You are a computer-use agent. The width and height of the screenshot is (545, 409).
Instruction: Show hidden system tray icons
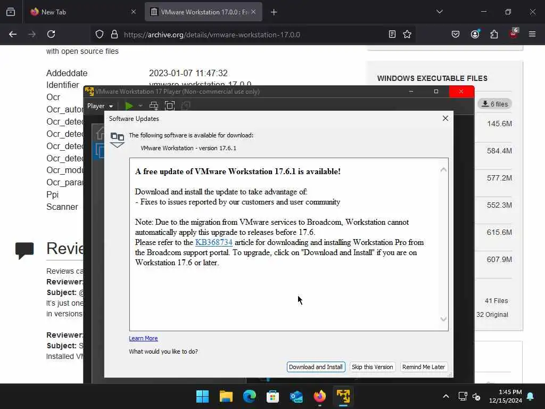446,396
